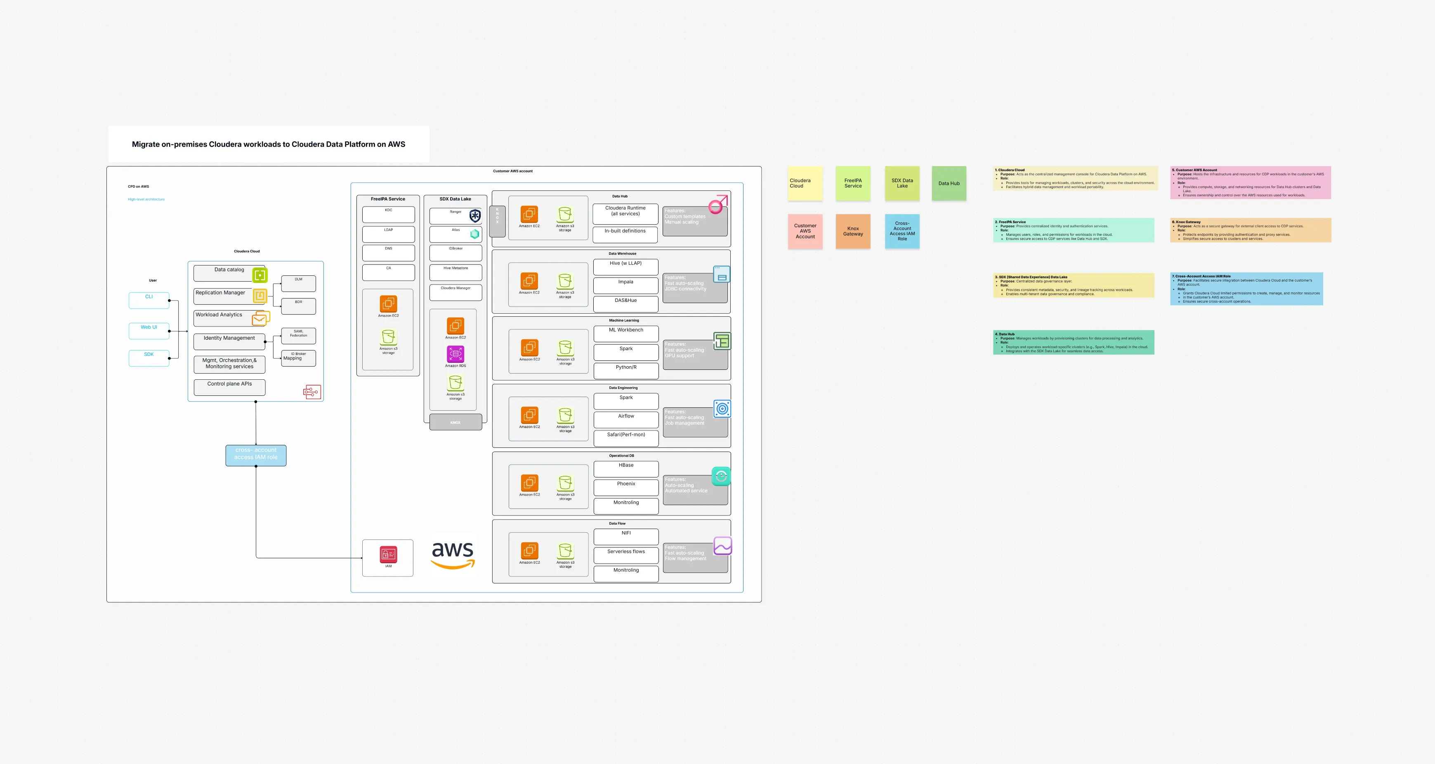
Task: Select the yellow Cloudera Cloud sticky note
Action: [x=805, y=183]
